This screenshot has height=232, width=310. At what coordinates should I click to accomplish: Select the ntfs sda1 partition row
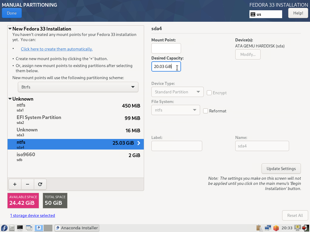[x=75, y=107]
